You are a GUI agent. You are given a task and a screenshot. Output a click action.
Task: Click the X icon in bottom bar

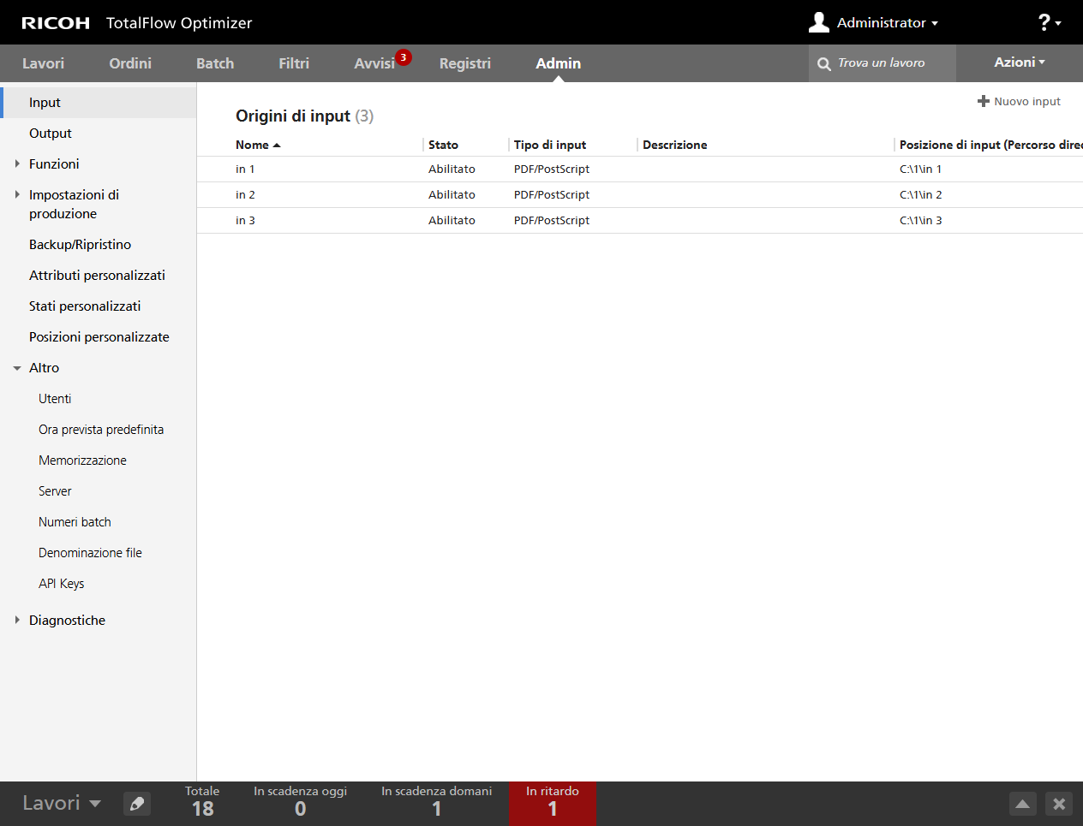(x=1059, y=804)
